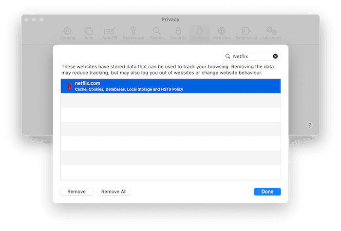Select the Security preferences pane
Screen dimensions: 341x231
click(x=178, y=33)
